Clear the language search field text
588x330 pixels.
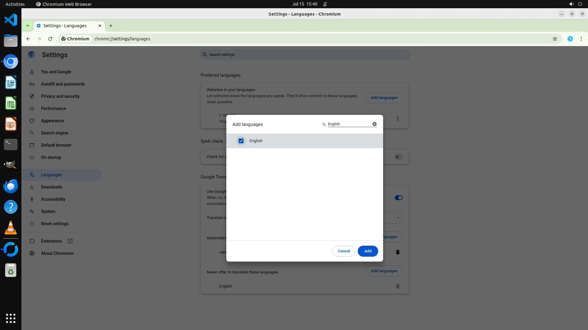point(374,124)
